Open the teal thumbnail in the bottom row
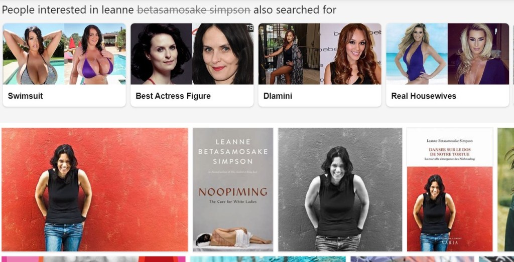The width and height of the screenshot is (514, 262). pos(268,259)
